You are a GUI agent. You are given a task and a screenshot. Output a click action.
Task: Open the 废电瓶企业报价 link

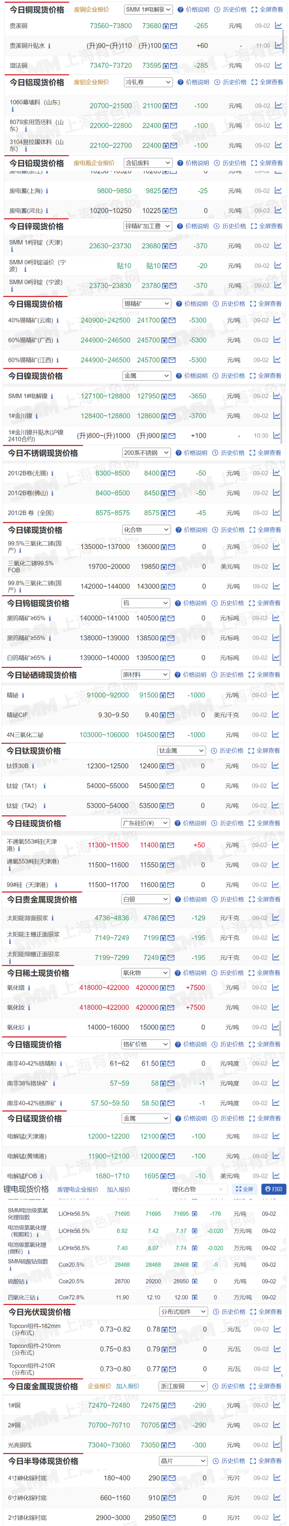click(x=94, y=163)
